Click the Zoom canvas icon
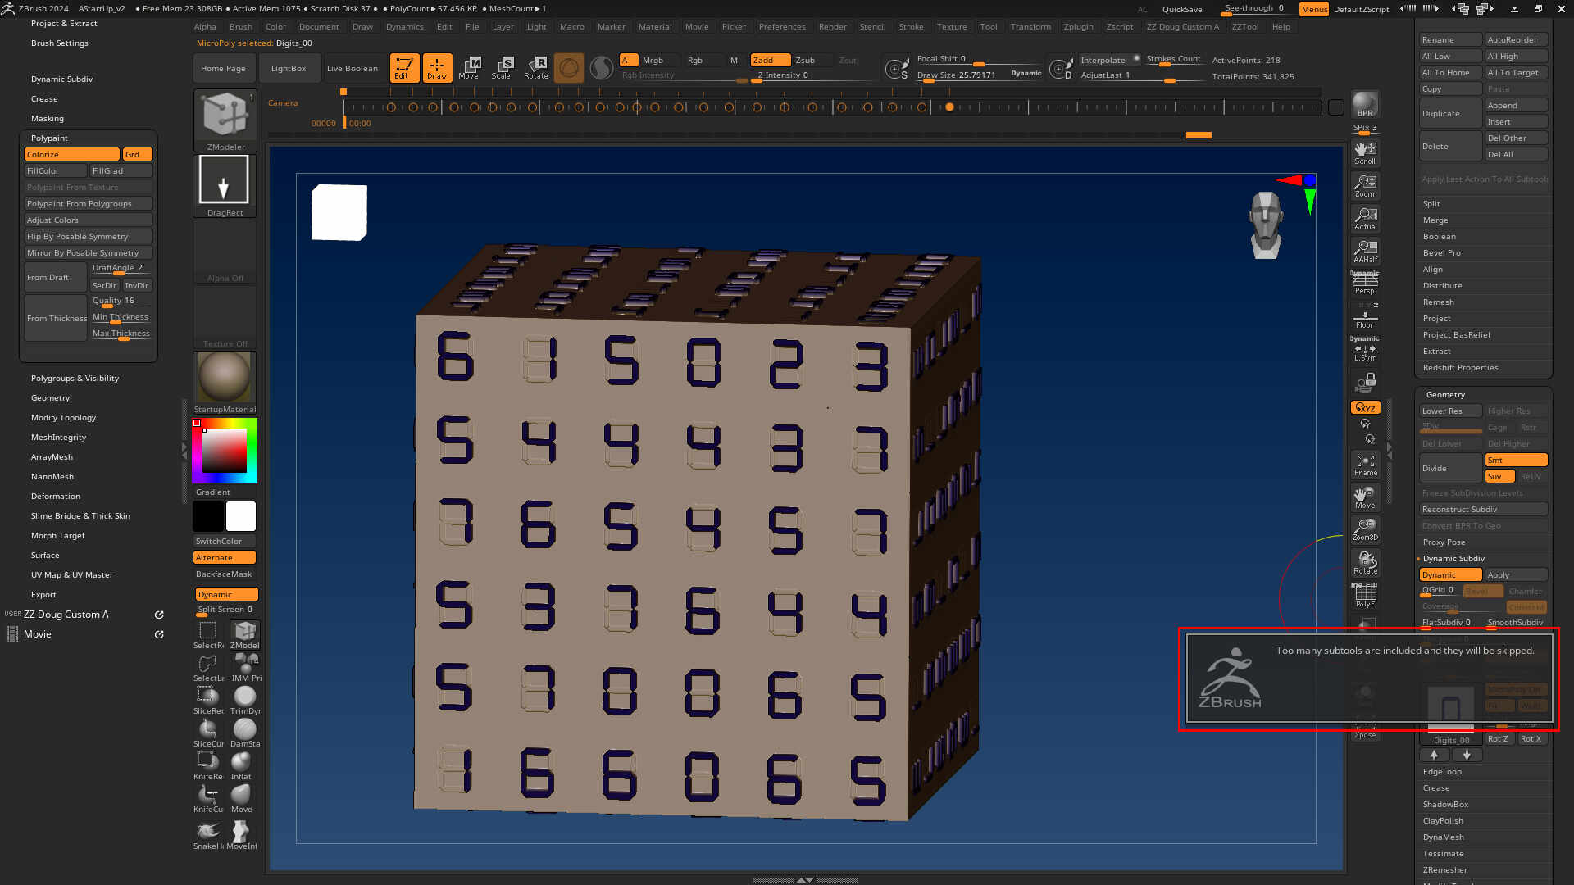The width and height of the screenshot is (1574, 885). (x=1365, y=186)
